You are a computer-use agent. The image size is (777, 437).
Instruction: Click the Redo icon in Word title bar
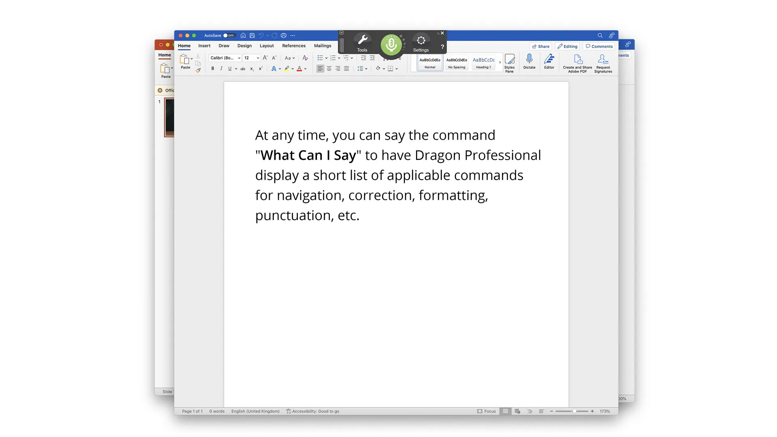(274, 36)
